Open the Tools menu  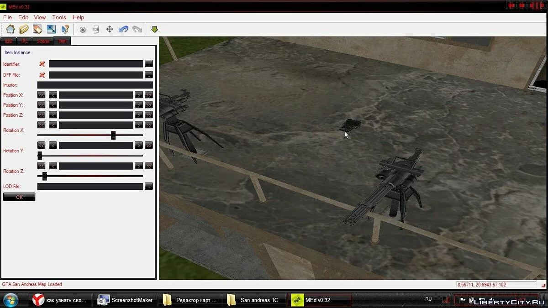59,17
